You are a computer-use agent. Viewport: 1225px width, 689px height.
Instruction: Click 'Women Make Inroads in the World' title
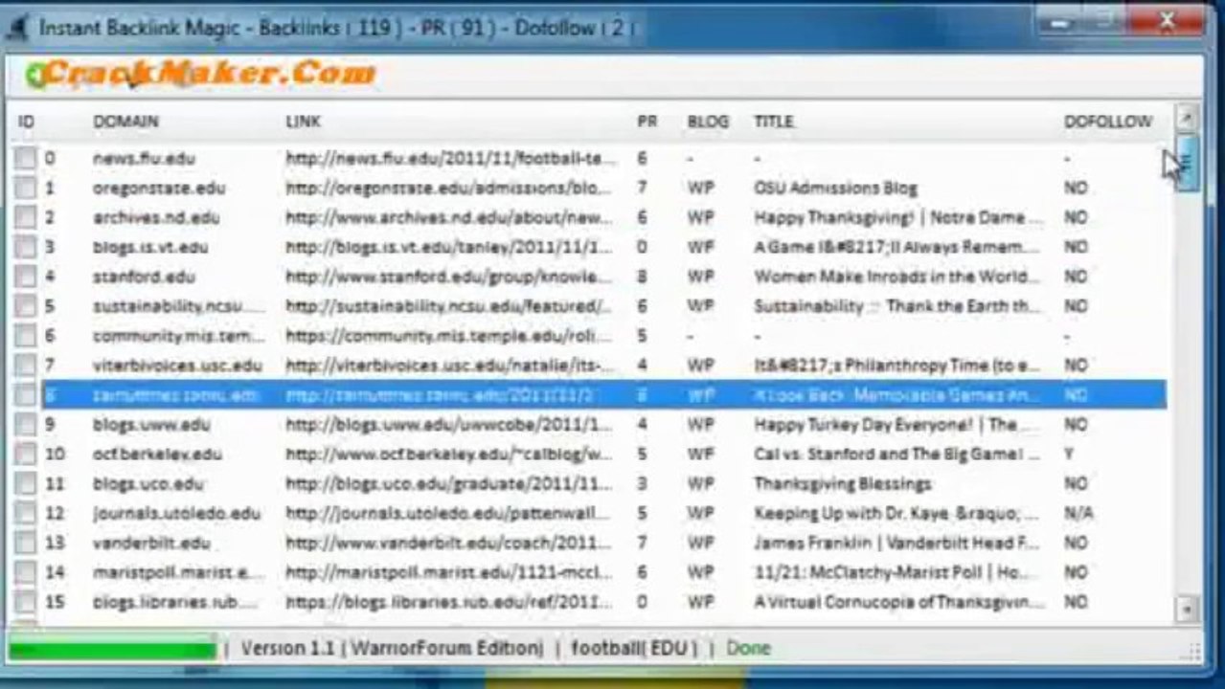(x=896, y=277)
